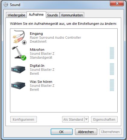127x140 pixels.
Task: Confirm with the OK button
Action: point(62,132)
